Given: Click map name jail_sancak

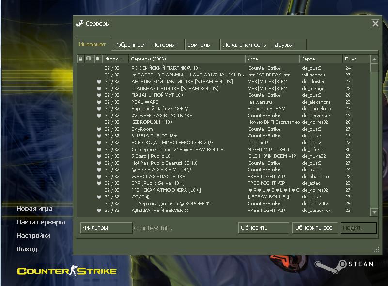Looking at the screenshot, I should tap(313, 75).
